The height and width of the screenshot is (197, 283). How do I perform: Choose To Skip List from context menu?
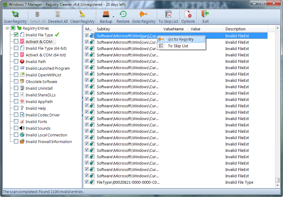coord(181,46)
